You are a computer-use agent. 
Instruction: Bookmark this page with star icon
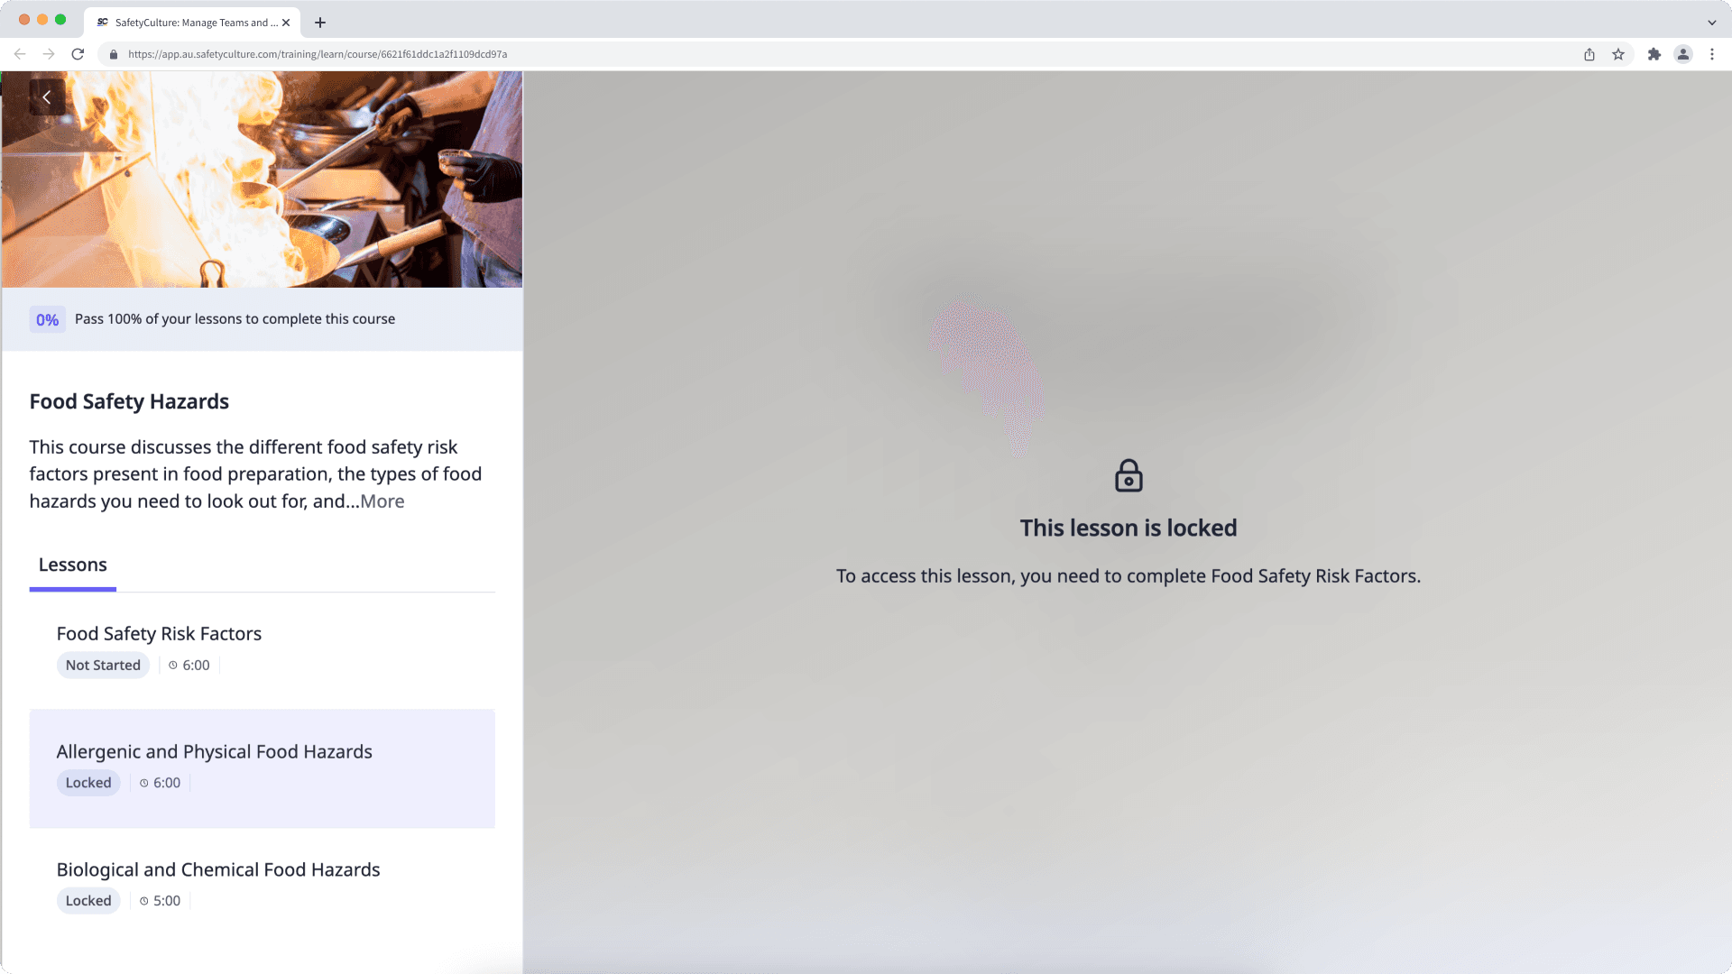(1618, 54)
